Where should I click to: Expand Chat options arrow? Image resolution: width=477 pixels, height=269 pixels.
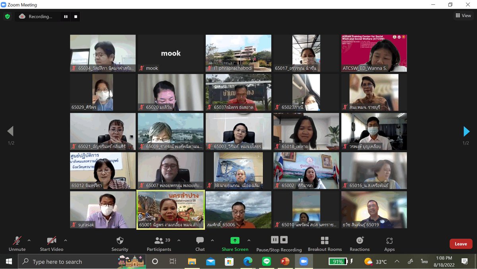point(212,240)
